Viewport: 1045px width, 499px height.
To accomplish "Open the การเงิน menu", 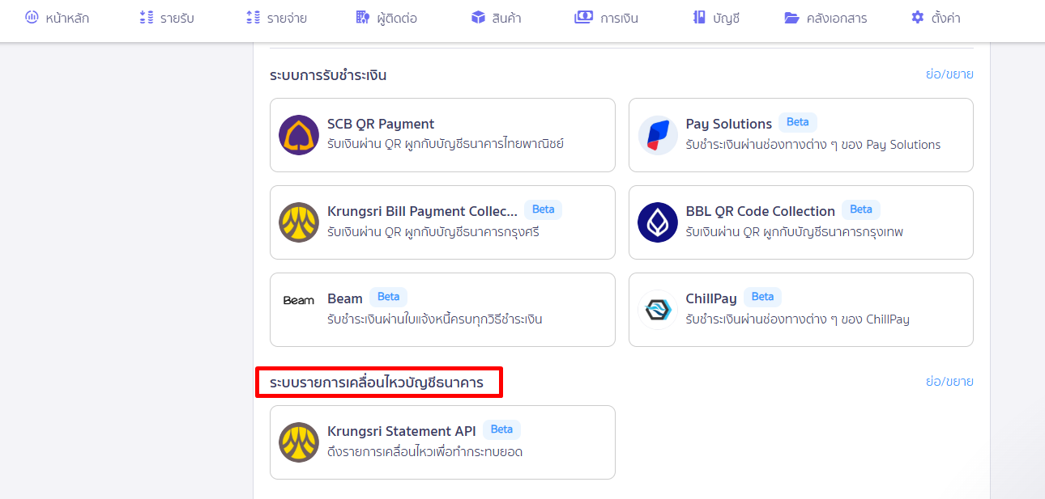I will pyautogui.click(x=607, y=18).
